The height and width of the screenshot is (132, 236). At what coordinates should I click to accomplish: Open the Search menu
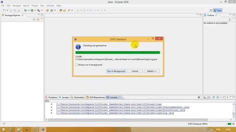[x=26, y=6]
